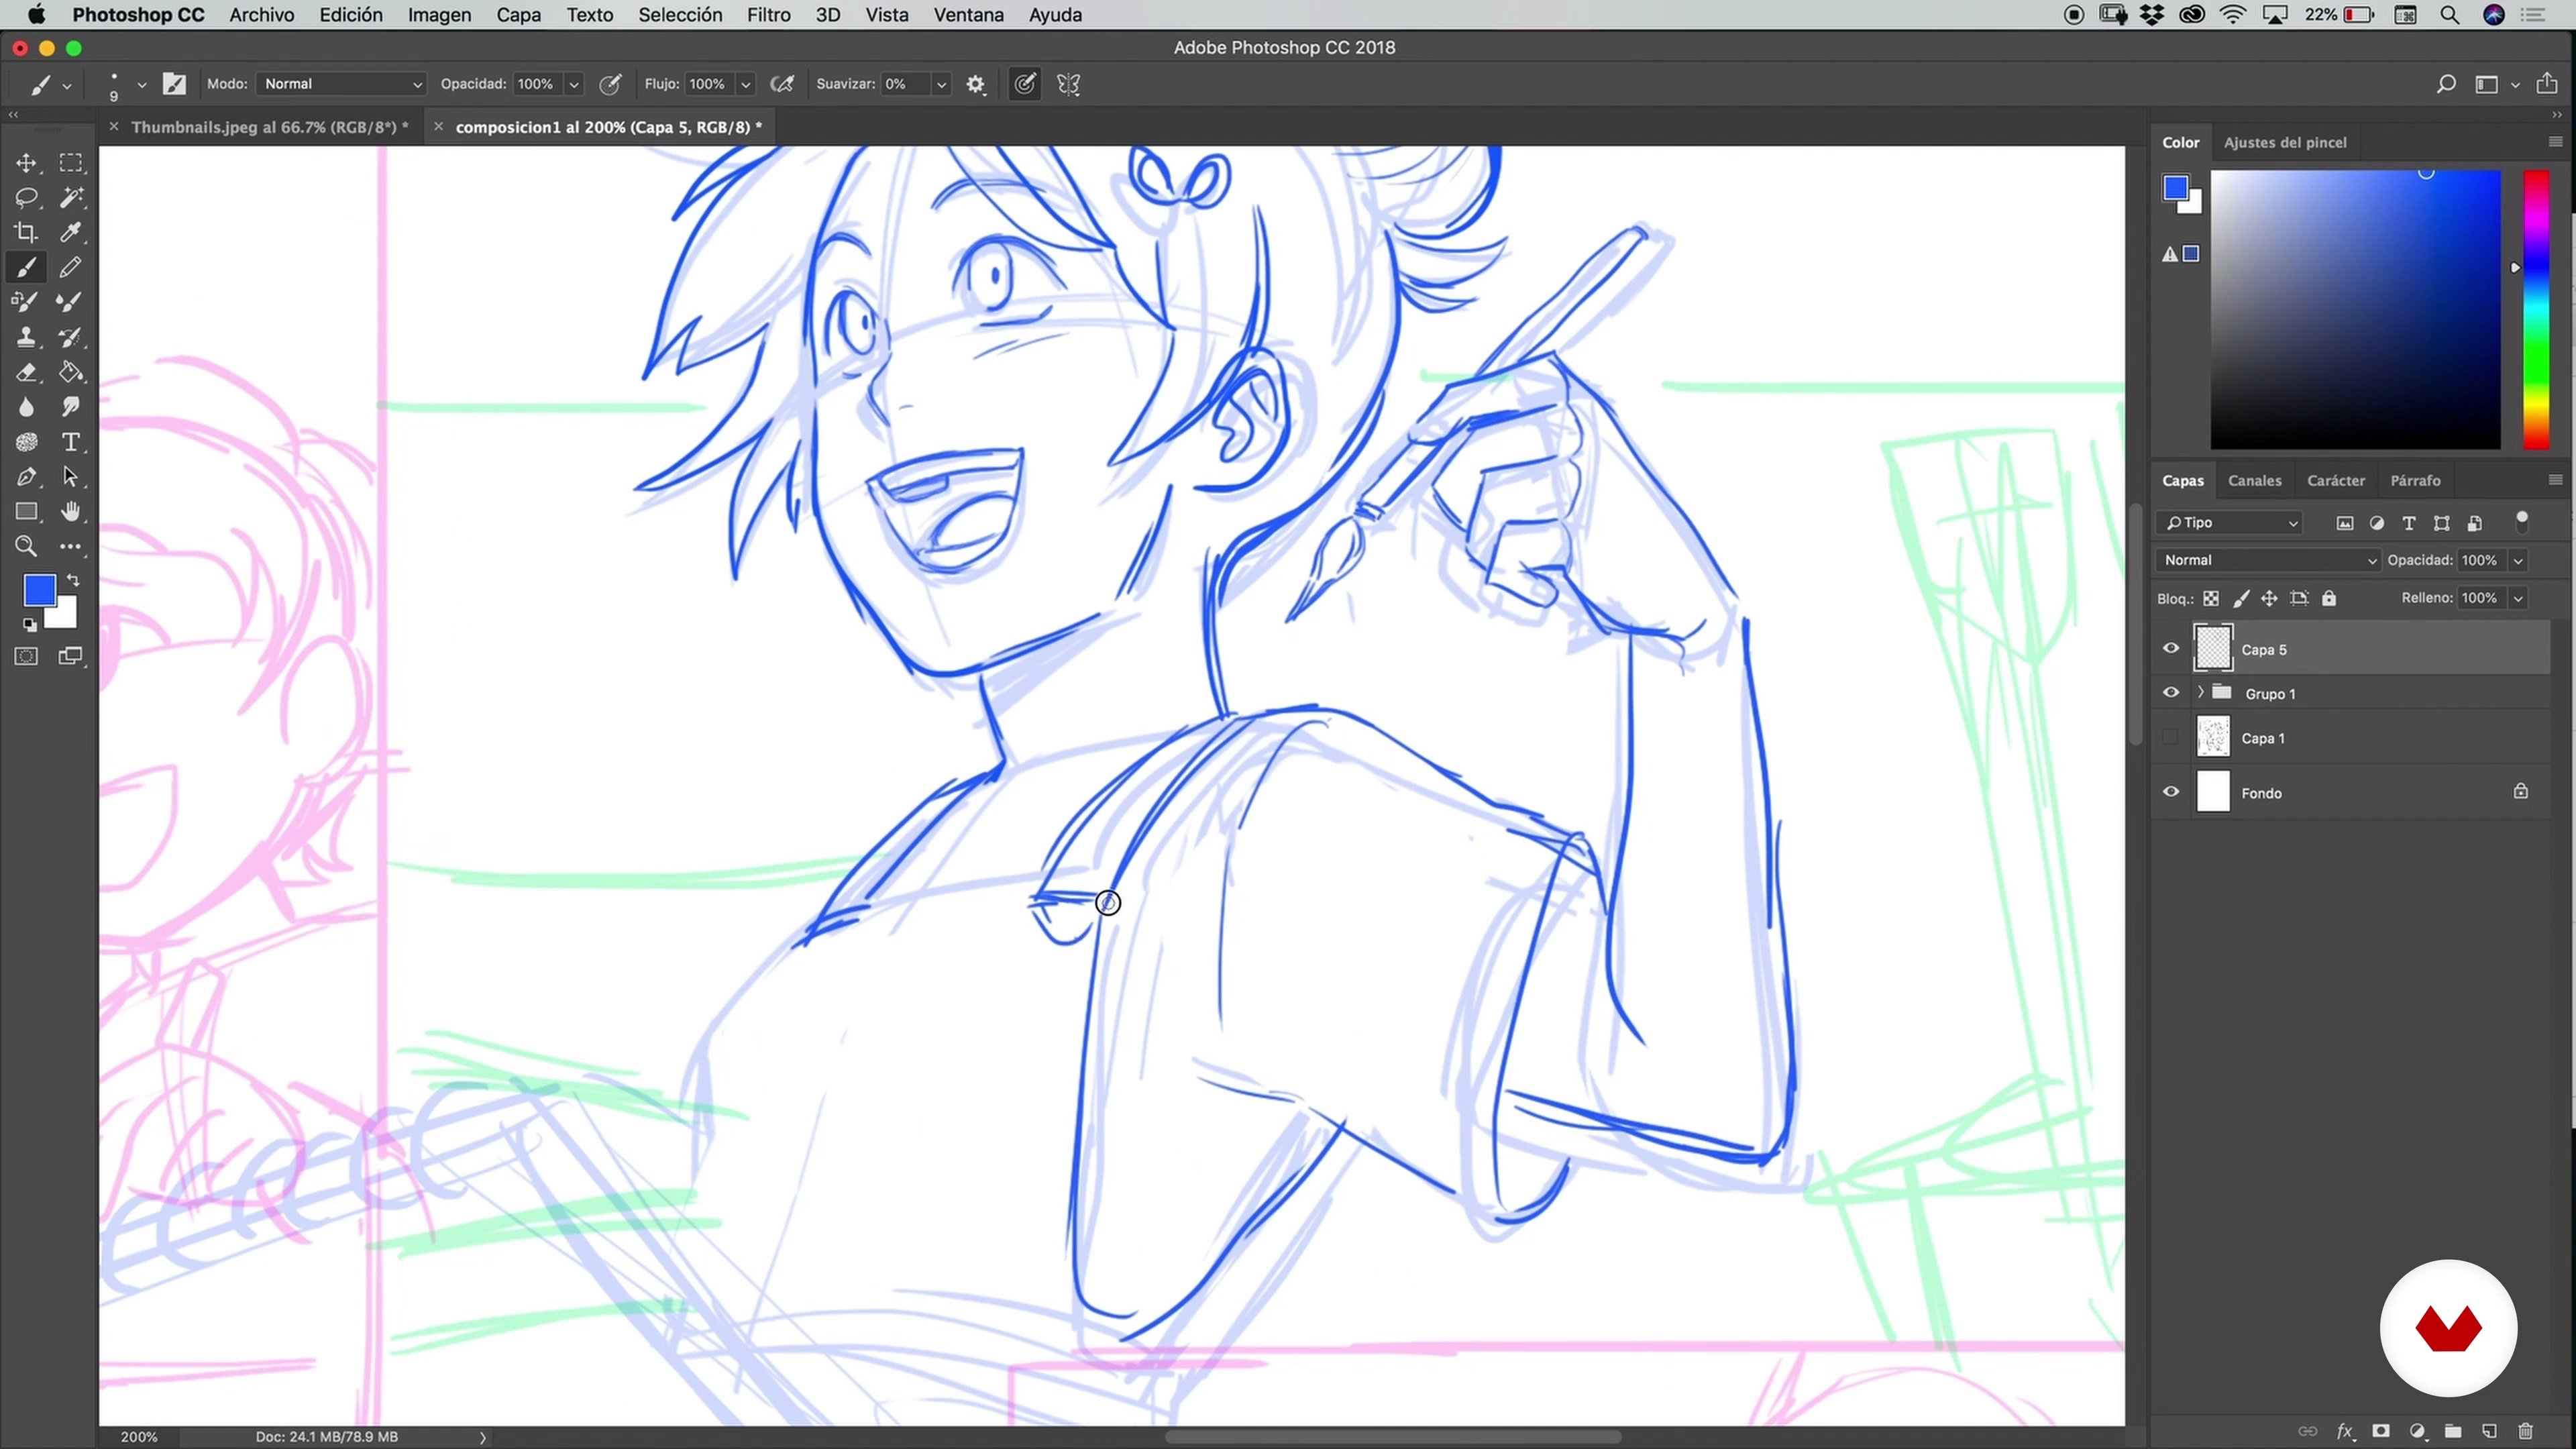The height and width of the screenshot is (1449, 2576).
Task: Open the layer blend mode dropdown
Action: 2268,560
